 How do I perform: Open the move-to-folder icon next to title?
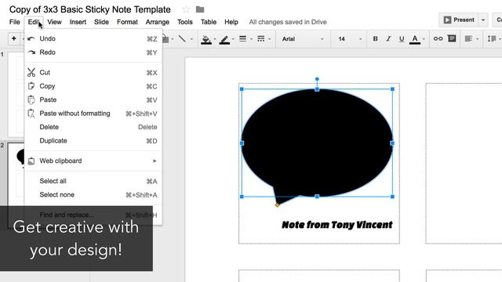200,9
